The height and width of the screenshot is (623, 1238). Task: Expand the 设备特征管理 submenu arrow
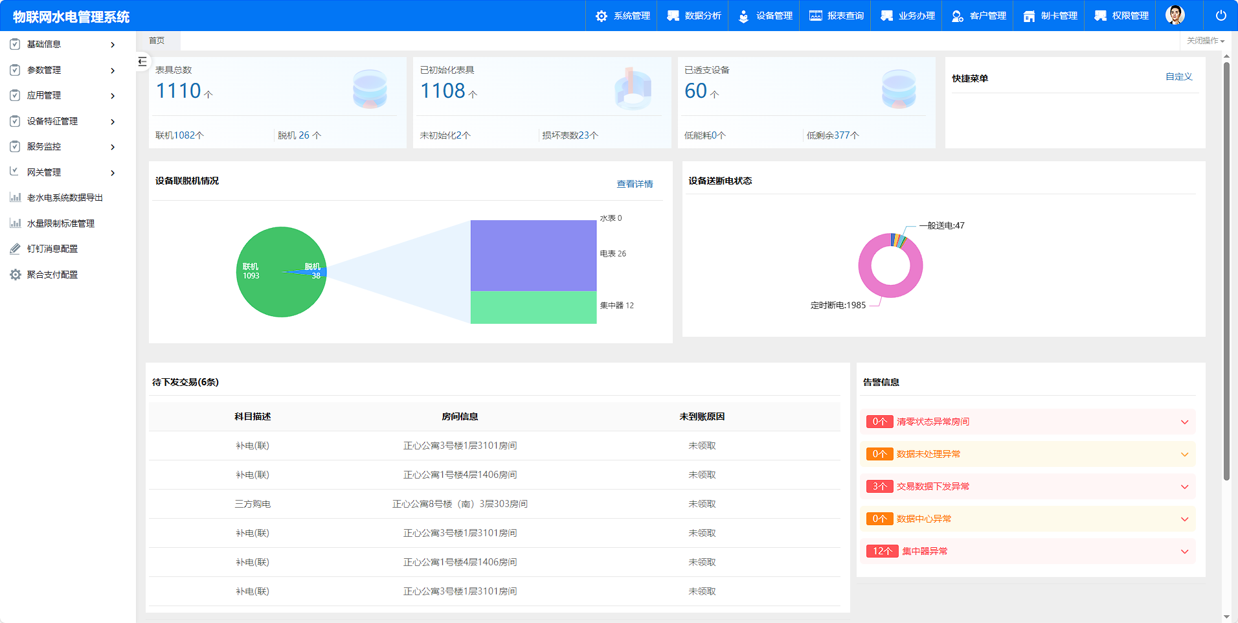[113, 122]
